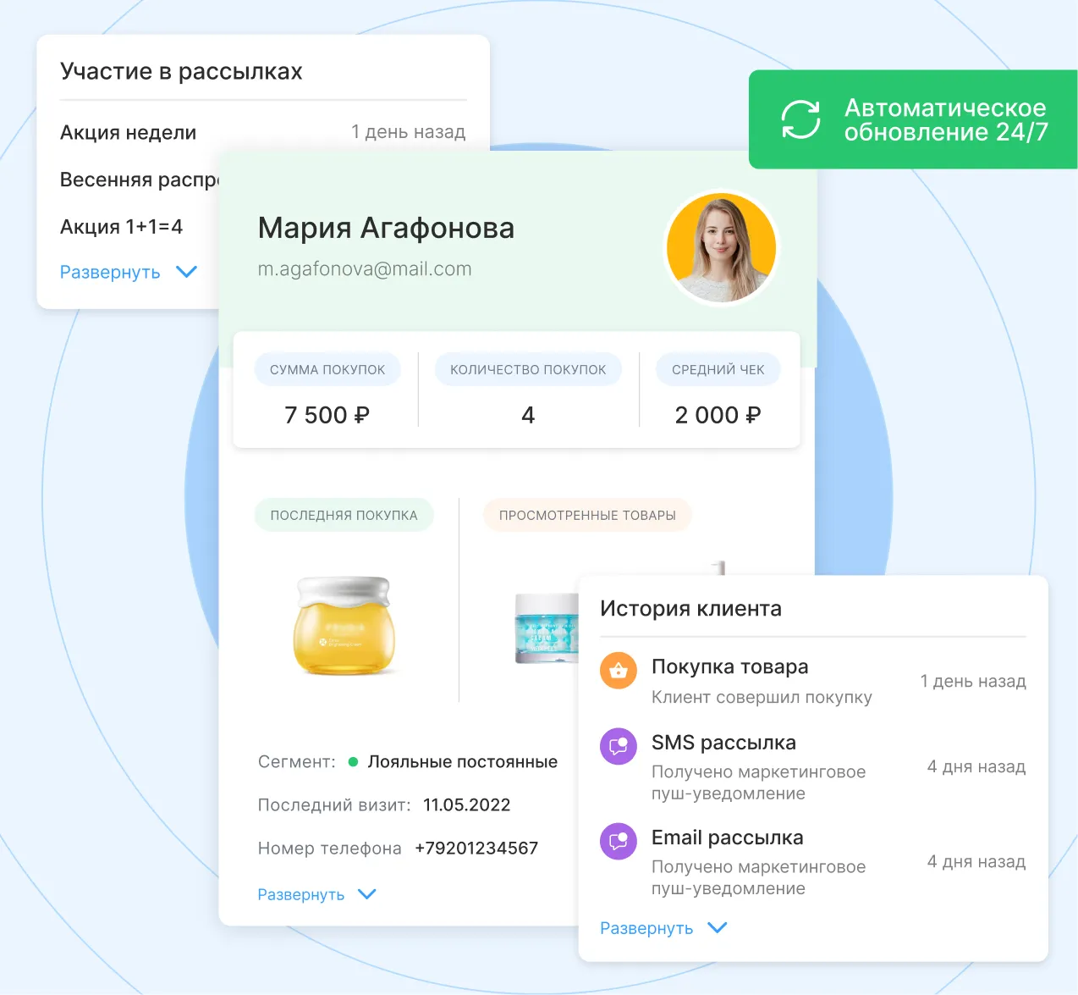Select the КОЛИЧЕСТВО ПОКУПОК label pill
This screenshot has height=995, width=1078.
click(x=528, y=369)
